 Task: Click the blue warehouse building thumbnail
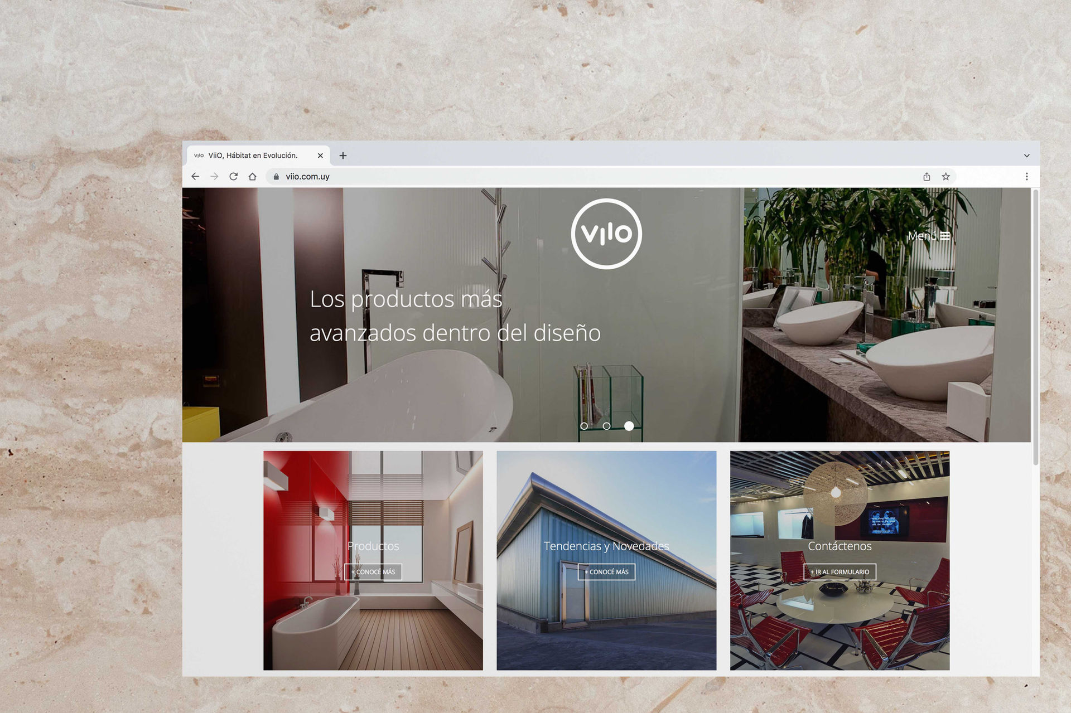pos(606,560)
